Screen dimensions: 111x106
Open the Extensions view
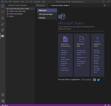[x=3, y=30]
